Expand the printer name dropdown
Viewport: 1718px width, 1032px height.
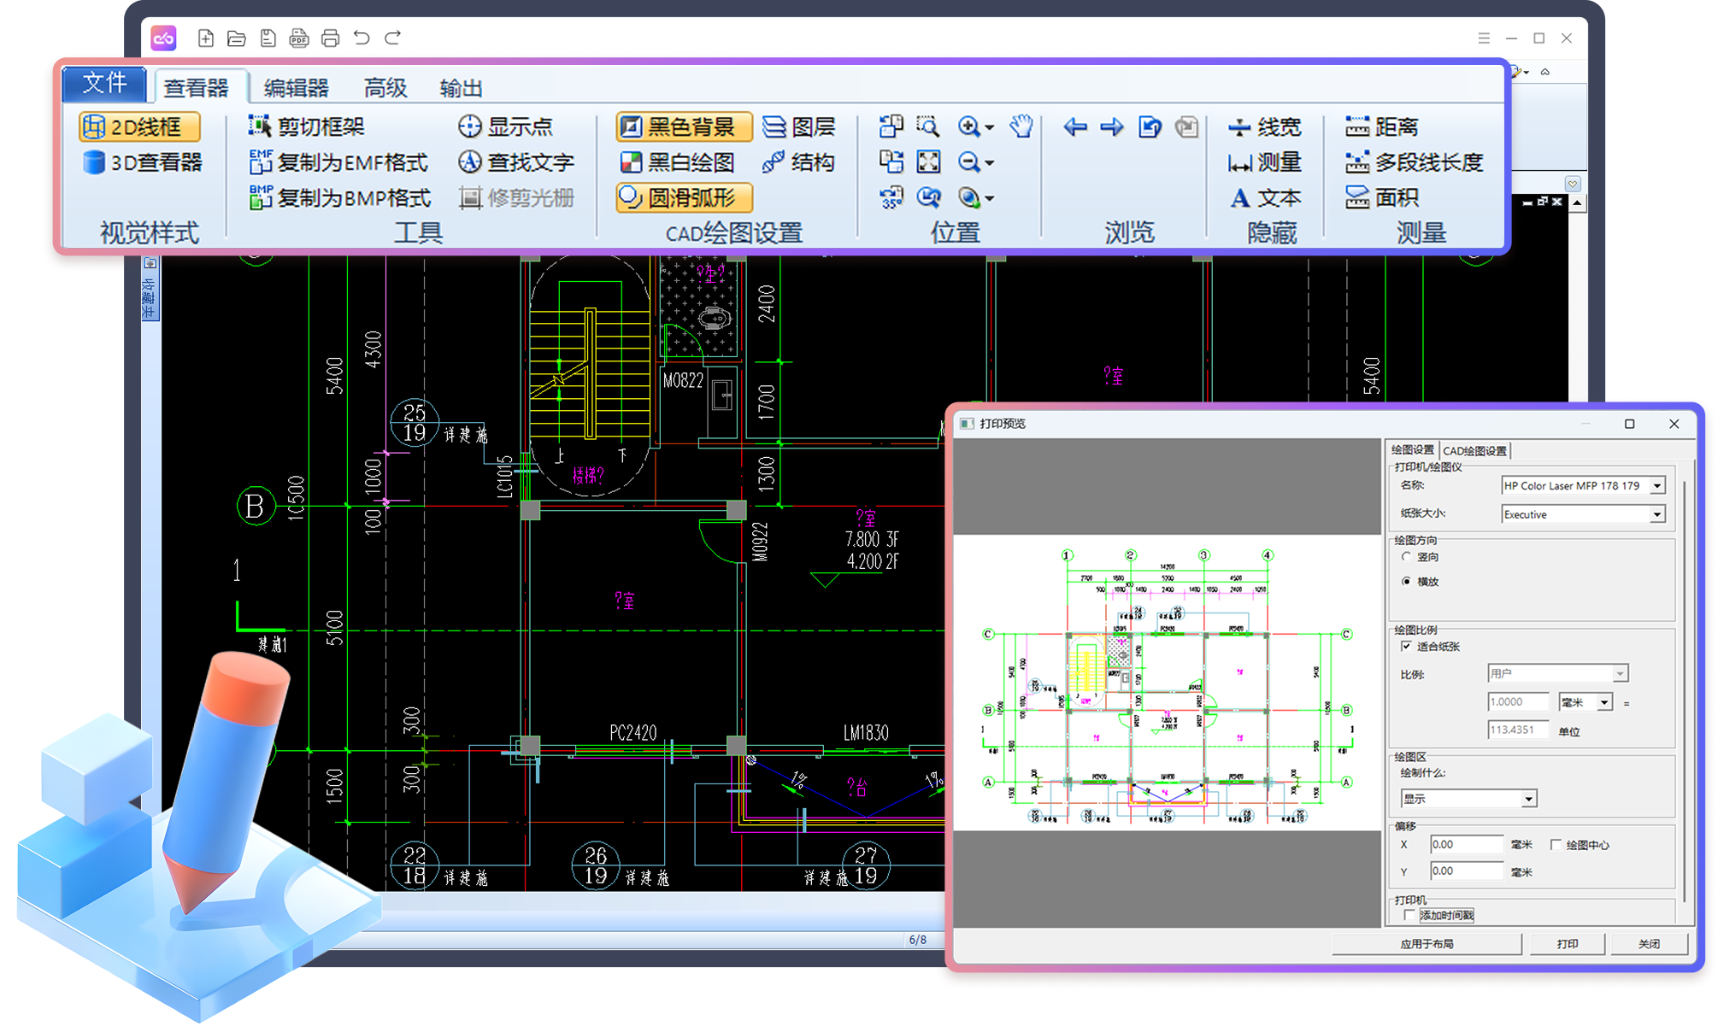coord(1656,486)
